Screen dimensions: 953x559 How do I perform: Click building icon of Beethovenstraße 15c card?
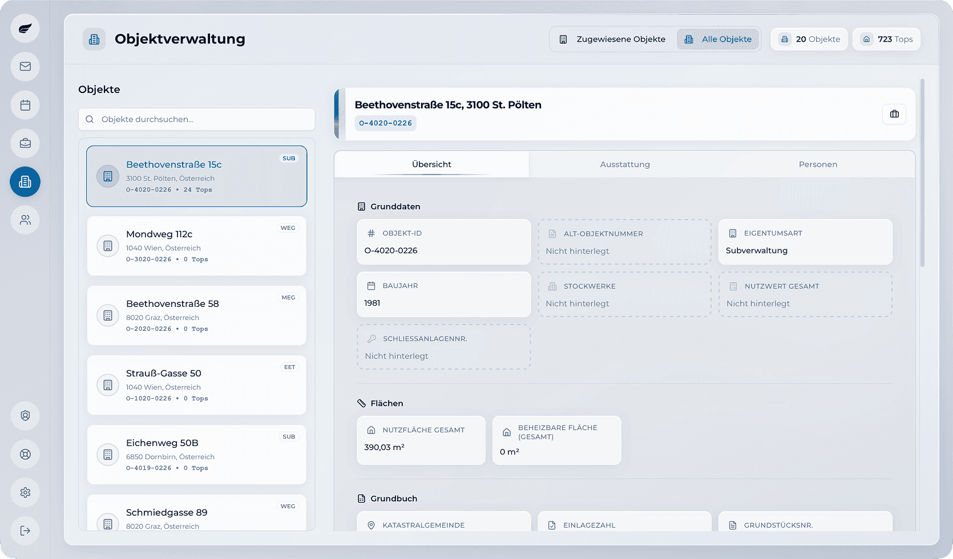[108, 176]
